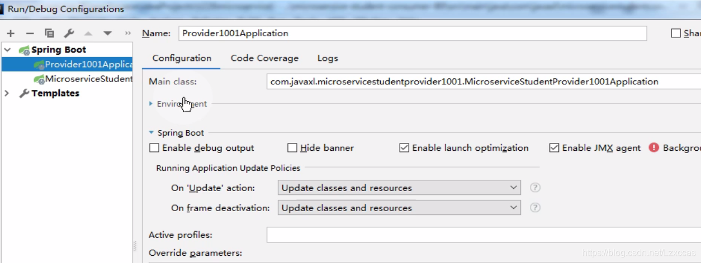Click red warning icon beside Background
This screenshot has height=263, width=701.
tap(653, 148)
